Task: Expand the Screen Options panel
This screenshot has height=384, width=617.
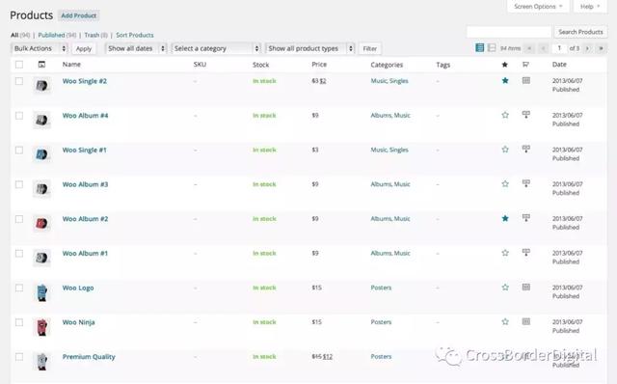Action: (538, 7)
